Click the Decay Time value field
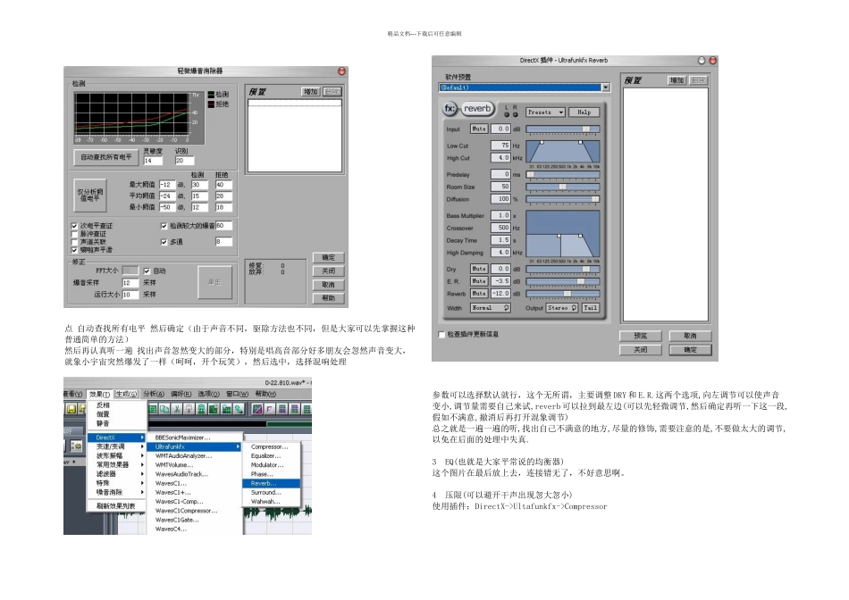Image resolution: width=849 pixels, height=600 pixels. coord(500,239)
